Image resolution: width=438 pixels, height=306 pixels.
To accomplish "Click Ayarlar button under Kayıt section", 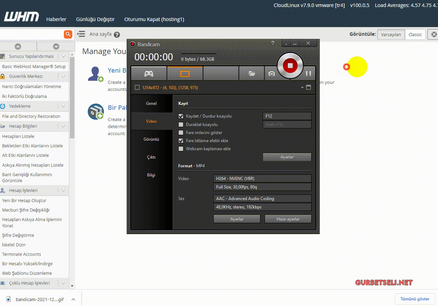I will [287, 157].
